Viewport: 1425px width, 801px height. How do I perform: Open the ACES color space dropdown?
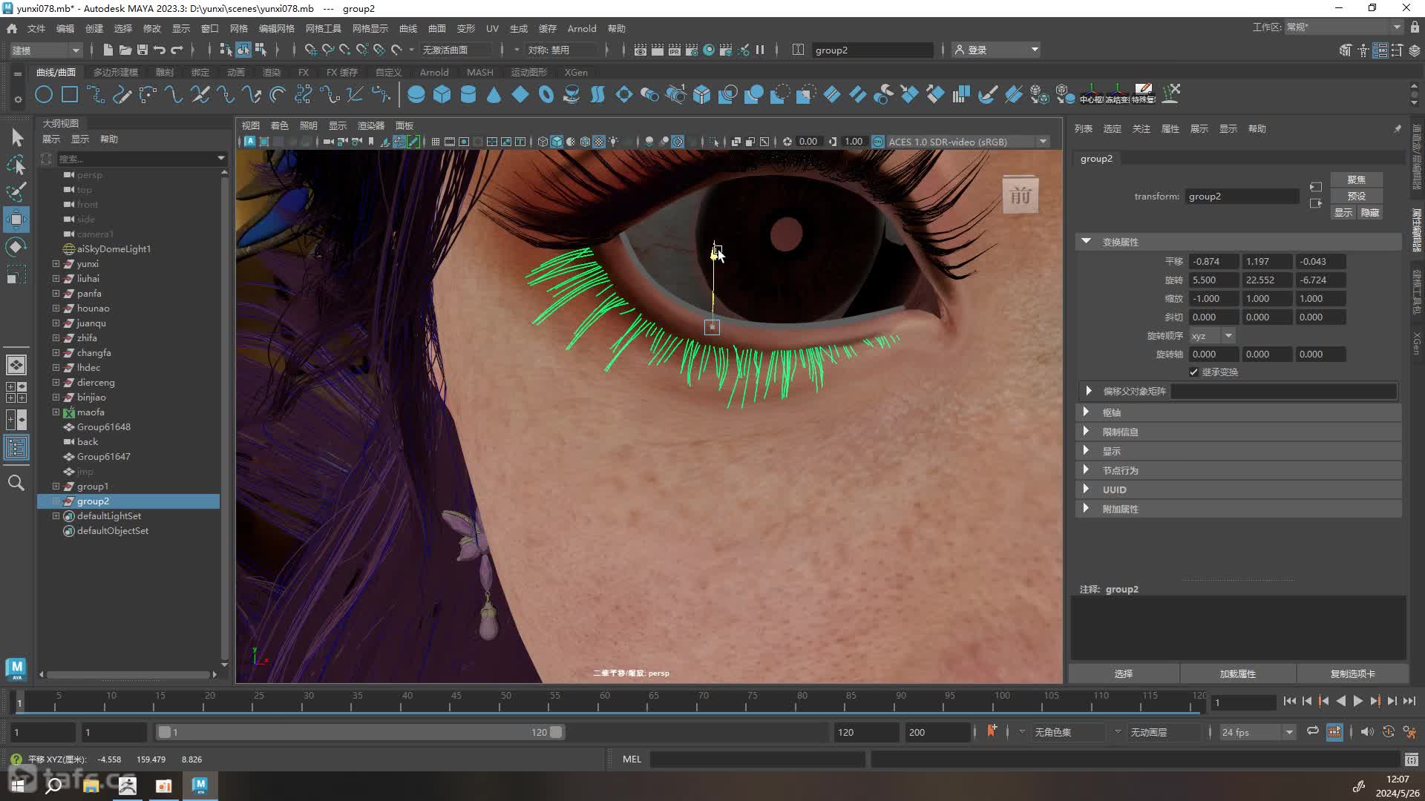(x=969, y=142)
